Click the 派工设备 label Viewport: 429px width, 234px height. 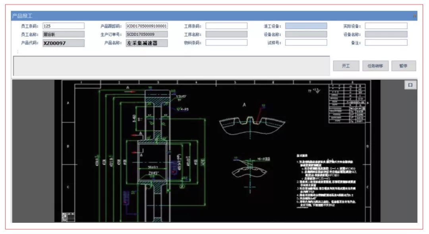(272, 26)
